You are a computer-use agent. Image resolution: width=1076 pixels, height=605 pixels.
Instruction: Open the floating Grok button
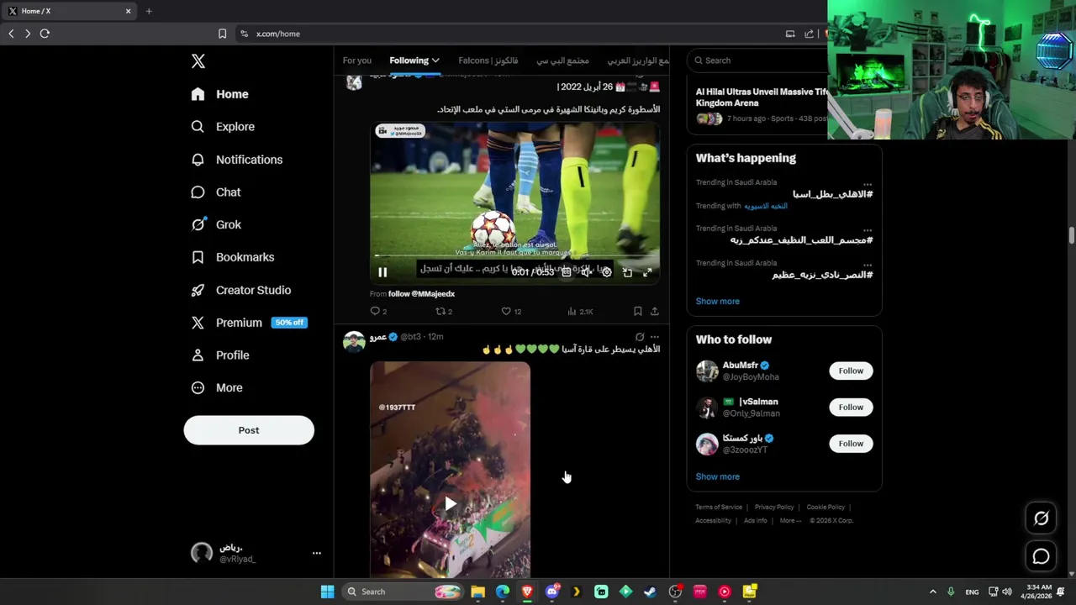(x=1041, y=518)
